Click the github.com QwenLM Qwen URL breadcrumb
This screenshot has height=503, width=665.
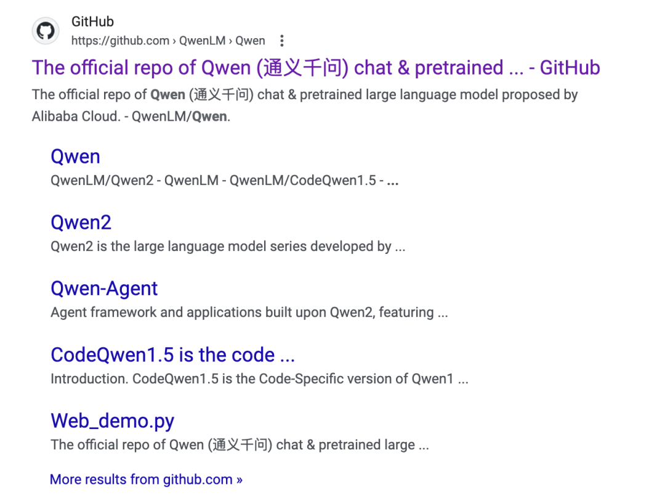point(168,41)
